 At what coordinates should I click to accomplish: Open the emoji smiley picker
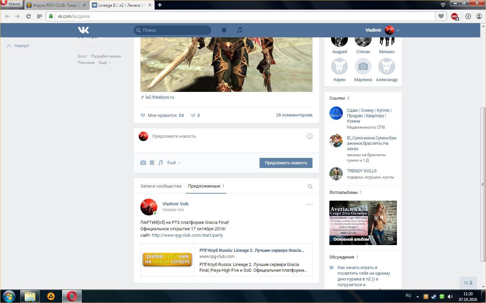pyautogui.click(x=309, y=136)
